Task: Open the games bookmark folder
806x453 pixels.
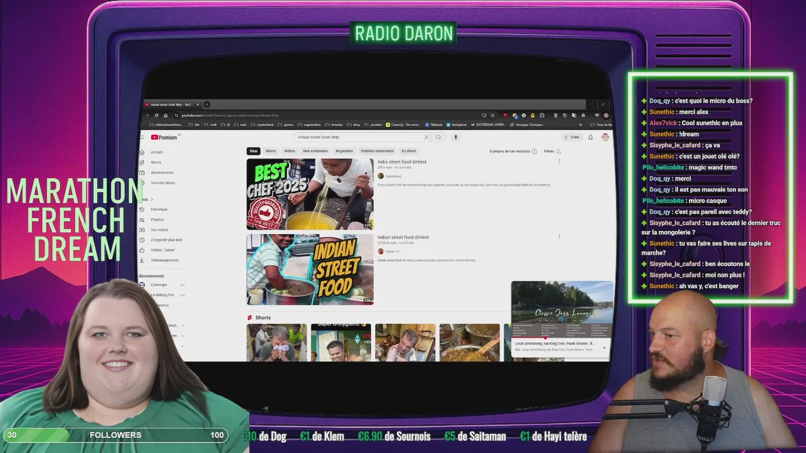Action: click(x=285, y=125)
